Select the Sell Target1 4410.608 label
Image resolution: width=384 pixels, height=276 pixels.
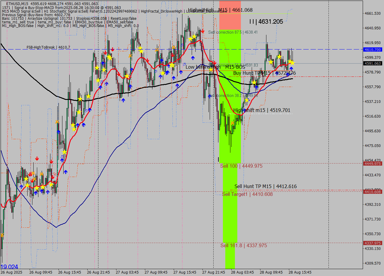247,194
